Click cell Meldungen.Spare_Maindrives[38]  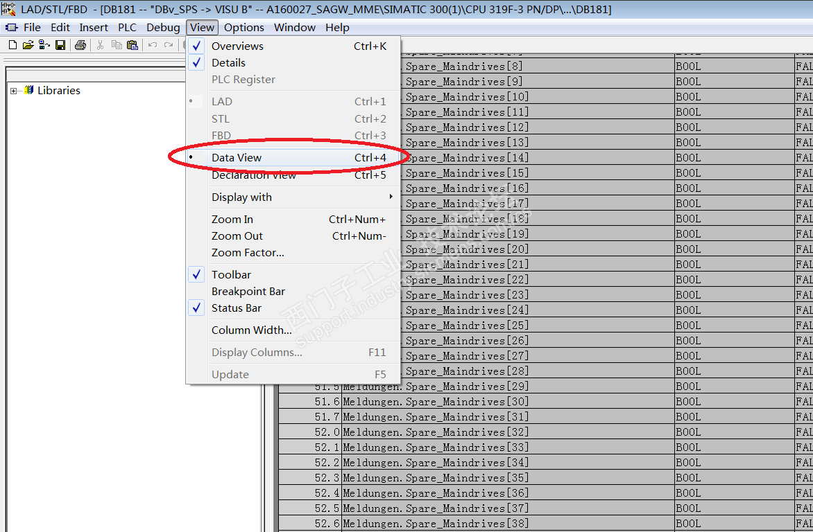click(508, 523)
